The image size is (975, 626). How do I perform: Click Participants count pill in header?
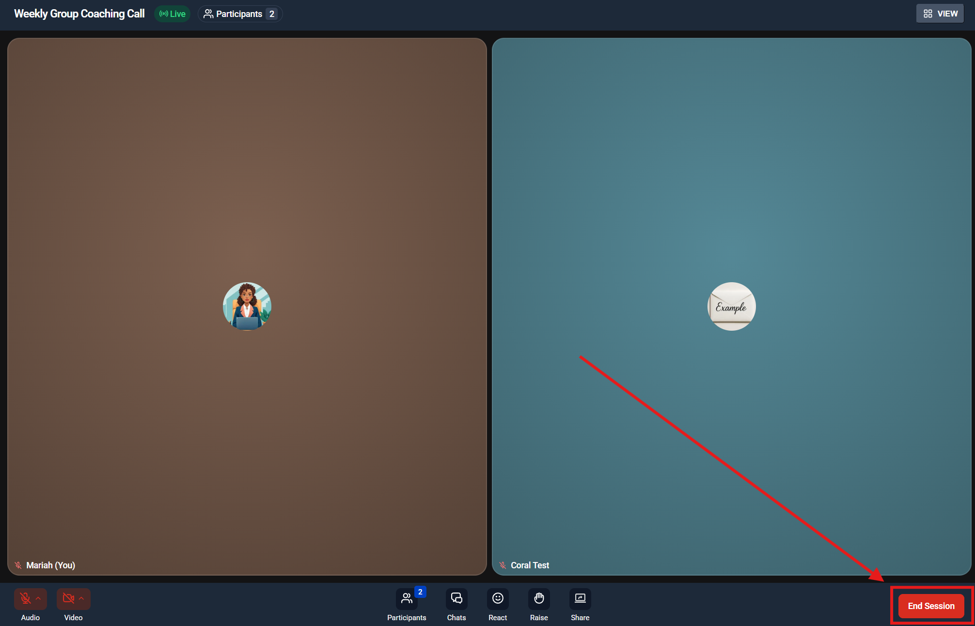240,14
